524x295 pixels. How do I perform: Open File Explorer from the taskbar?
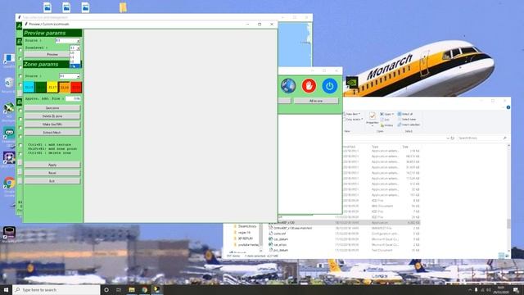pos(132,289)
